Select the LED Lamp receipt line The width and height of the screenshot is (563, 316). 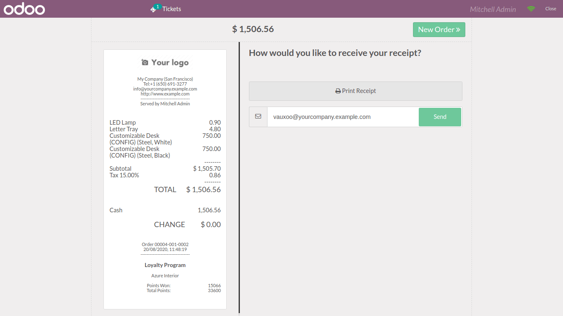pos(165,123)
